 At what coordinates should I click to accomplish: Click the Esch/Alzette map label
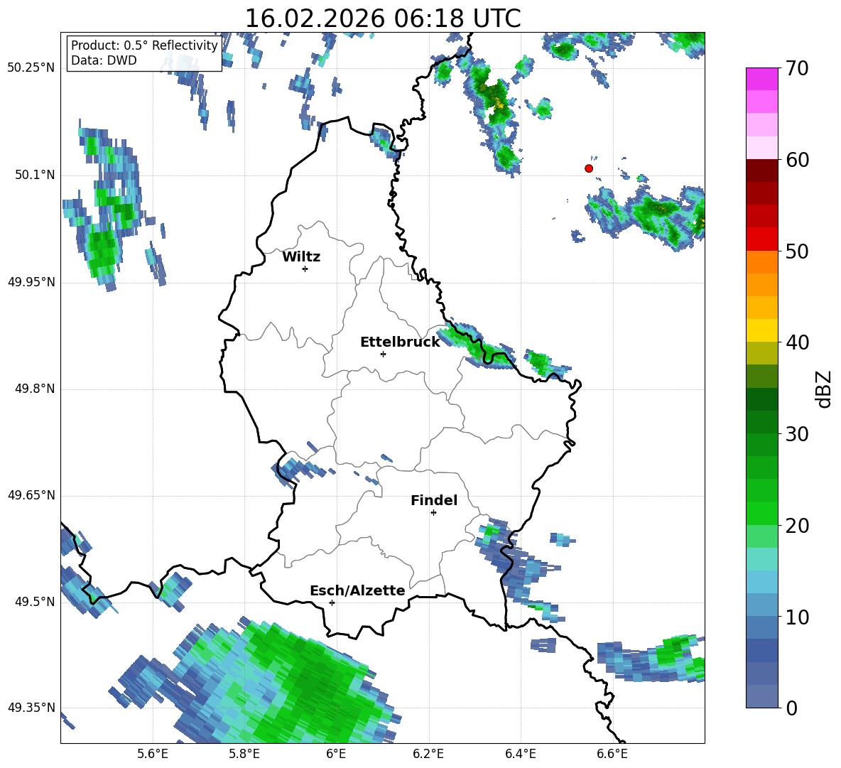(x=357, y=590)
